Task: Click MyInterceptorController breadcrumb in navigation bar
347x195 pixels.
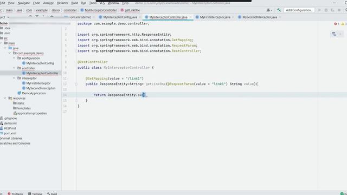Action: click(100, 10)
